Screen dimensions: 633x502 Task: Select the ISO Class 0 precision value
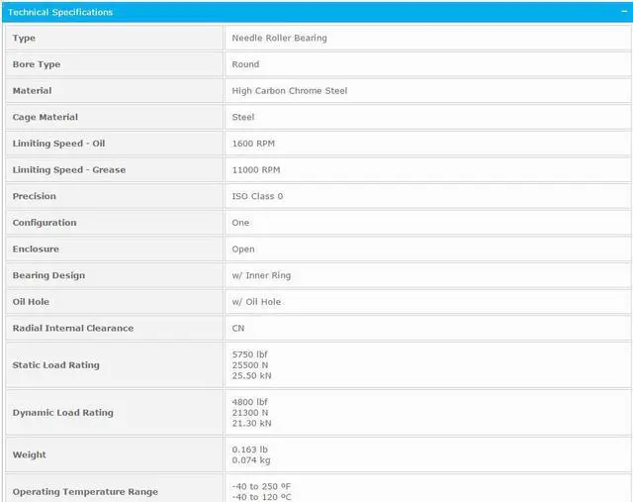(x=257, y=196)
